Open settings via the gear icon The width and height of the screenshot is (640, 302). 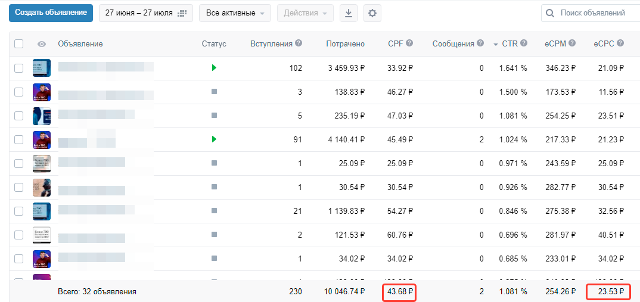point(372,13)
